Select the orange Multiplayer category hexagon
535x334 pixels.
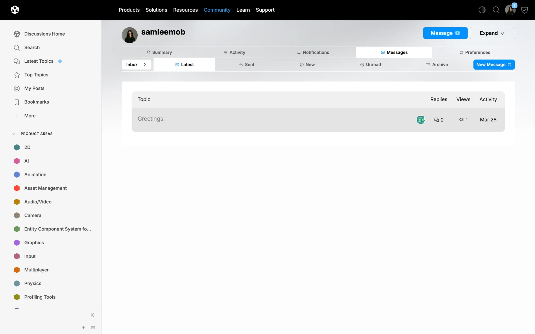(17, 270)
